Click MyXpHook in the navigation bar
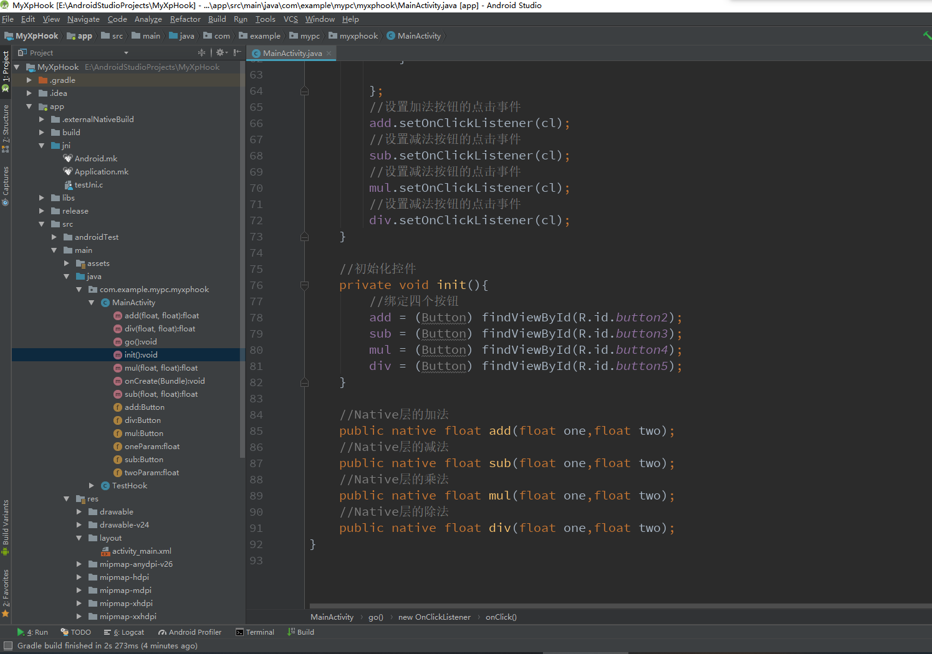This screenshot has height=654, width=932. (x=31, y=36)
